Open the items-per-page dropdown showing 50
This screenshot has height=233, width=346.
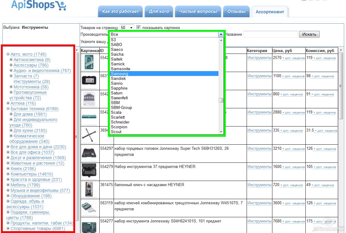point(127,28)
